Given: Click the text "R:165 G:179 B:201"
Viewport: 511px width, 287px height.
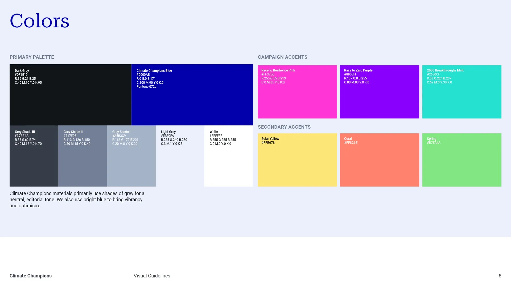Looking at the screenshot, I should point(125,140).
